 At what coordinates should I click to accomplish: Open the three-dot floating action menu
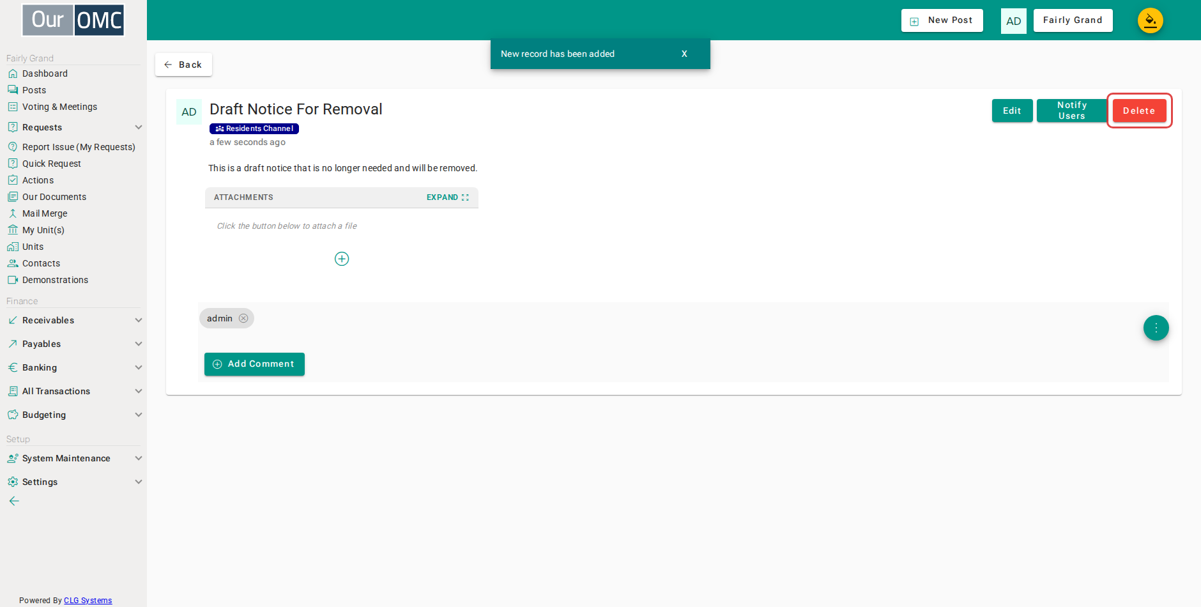tap(1156, 328)
